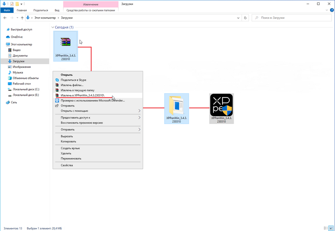Choose Извлечь файлы... in context menu
This screenshot has width=335, height=231.
[98, 85]
